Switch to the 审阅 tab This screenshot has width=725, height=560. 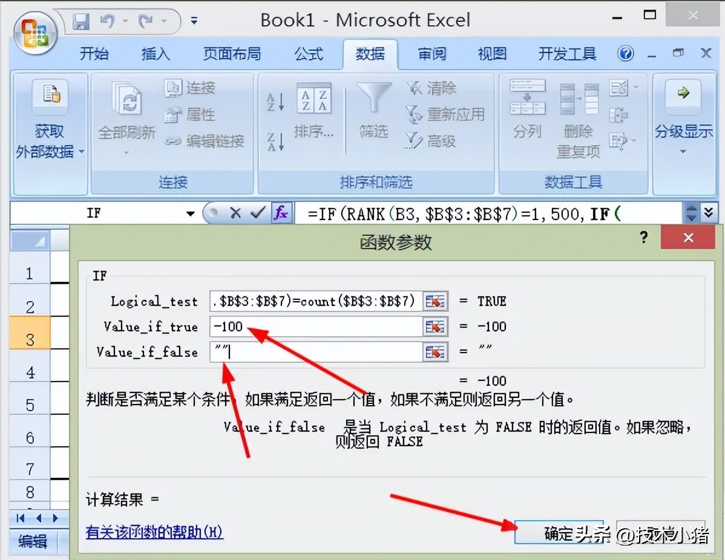pos(432,54)
